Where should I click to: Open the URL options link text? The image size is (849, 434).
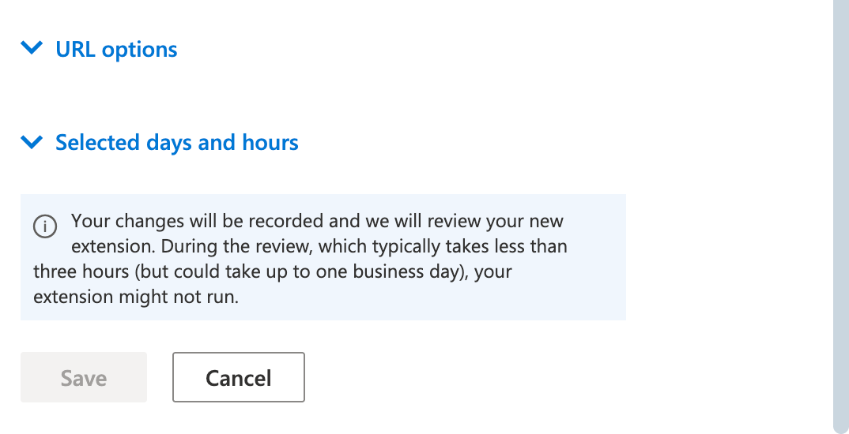coord(116,50)
